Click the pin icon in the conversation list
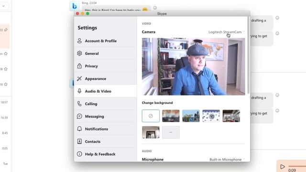This screenshot has height=172, width=306. pyautogui.click(x=6, y=30)
